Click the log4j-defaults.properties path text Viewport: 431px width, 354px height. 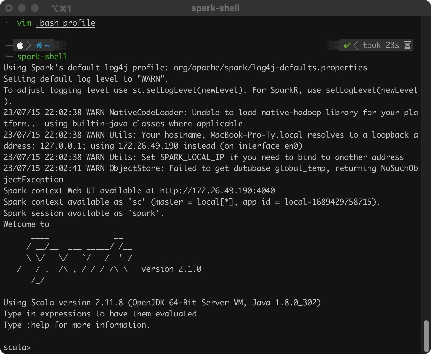[270, 68]
